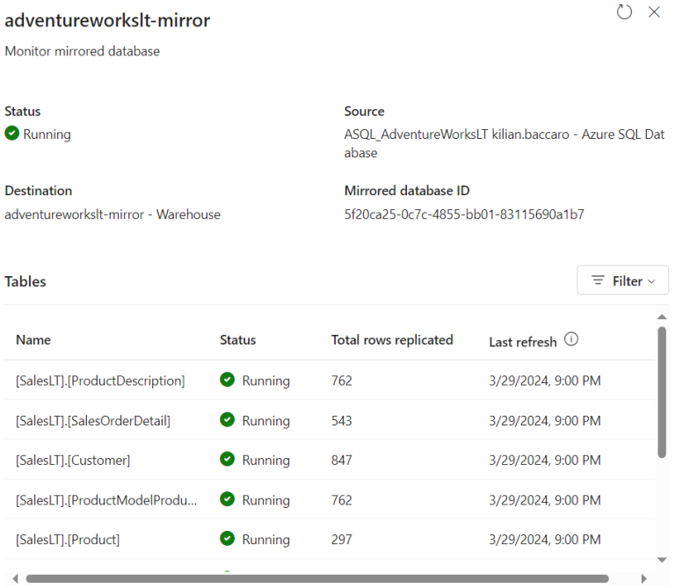
Task: Click the scroll down arrow of the table
Action: 662,560
